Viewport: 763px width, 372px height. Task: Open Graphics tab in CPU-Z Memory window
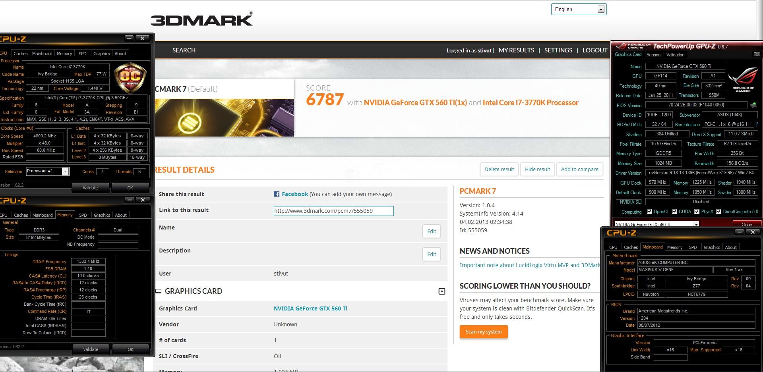[x=102, y=215]
